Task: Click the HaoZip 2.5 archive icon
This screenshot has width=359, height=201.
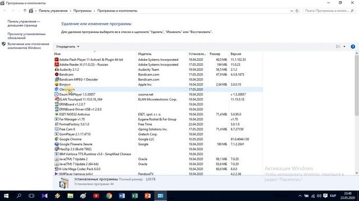Action: pyautogui.click(x=57, y=149)
